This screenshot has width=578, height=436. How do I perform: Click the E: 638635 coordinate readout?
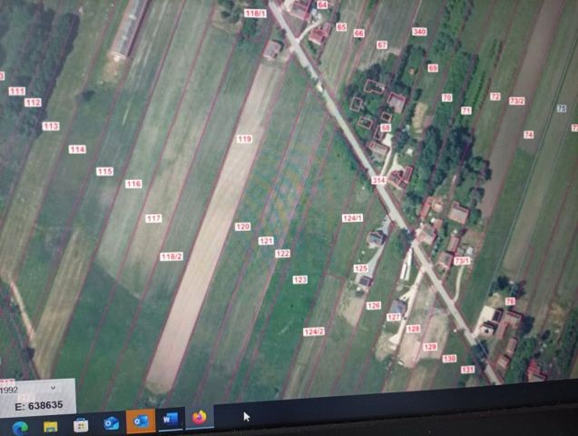tap(39, 405)
